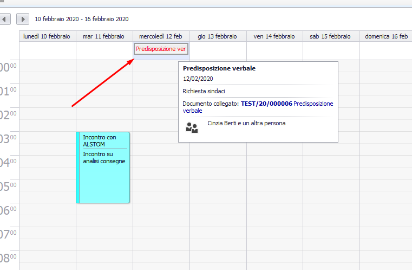The width and height of the screenshot is (412, 270).
Task: Select the Incontro con ALSTOM appointment
Action: pyautogui.click(x=104, y=141)
